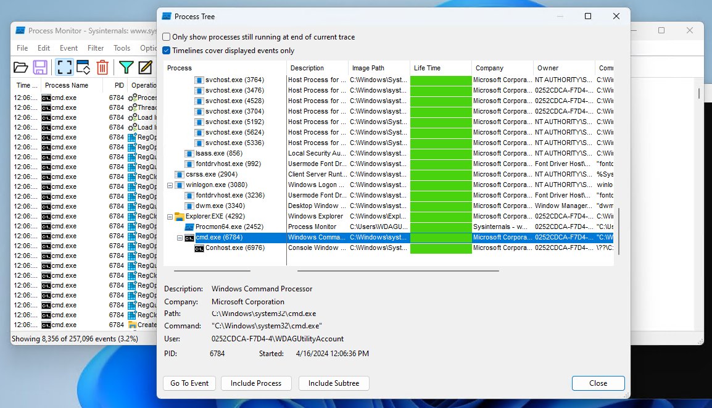Click the fontdrvhost.exe (992) process icon

(x=189, y=164)
